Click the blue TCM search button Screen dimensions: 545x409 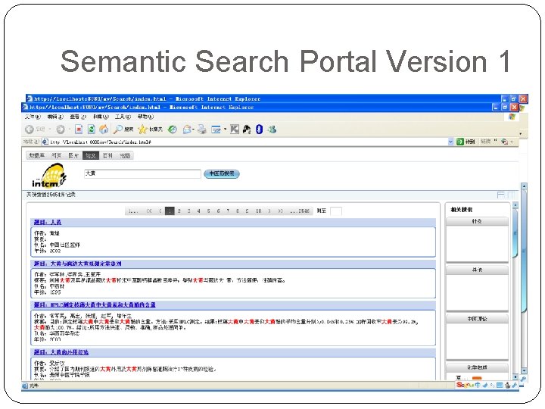click(222, 173)
